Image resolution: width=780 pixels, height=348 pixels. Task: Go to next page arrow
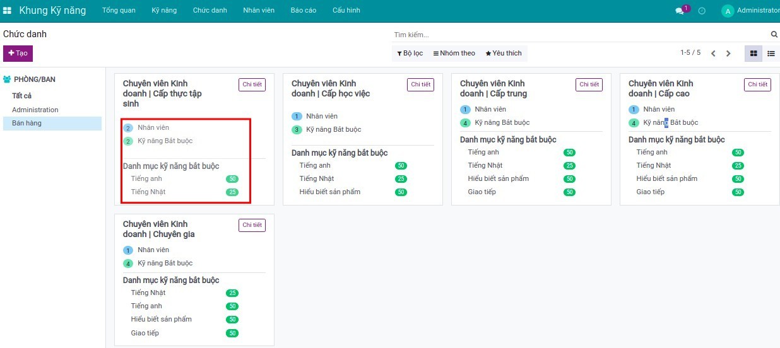coord(728,54)
